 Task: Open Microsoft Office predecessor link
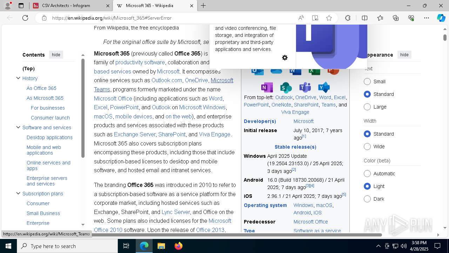coord(310,222)
